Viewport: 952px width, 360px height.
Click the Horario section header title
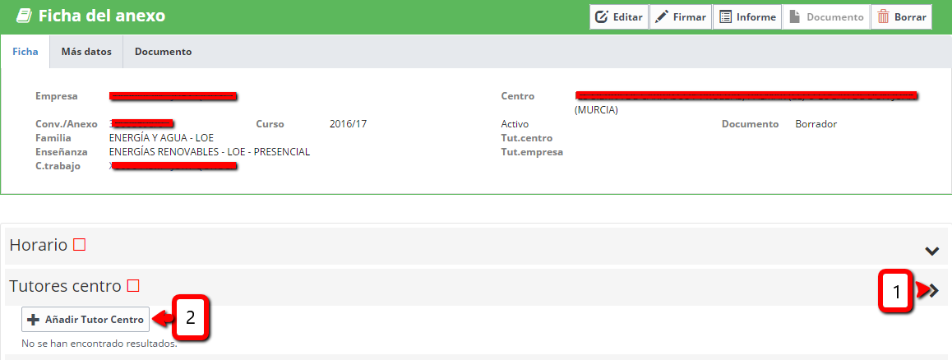38,245
